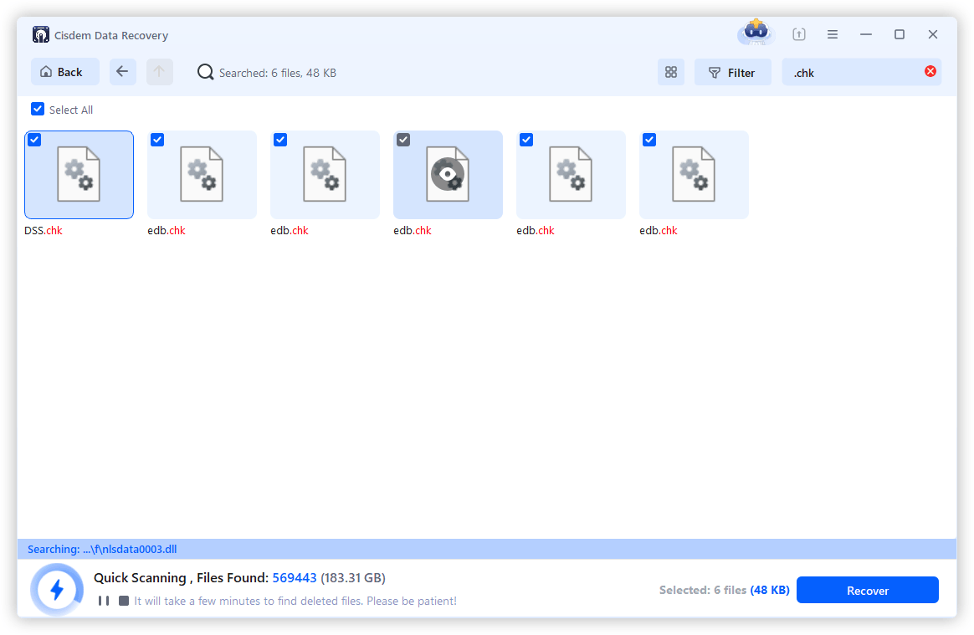The height and width of the screenshot is (635, 974).
Task: Clear the .chk search with red X
Action: (x=930, y=72)
